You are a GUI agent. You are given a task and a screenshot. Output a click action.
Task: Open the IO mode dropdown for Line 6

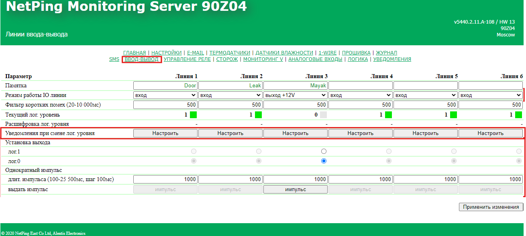490,95
